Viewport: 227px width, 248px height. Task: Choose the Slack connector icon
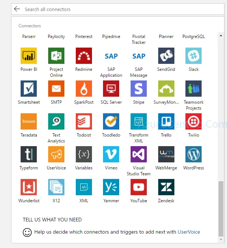194,56
